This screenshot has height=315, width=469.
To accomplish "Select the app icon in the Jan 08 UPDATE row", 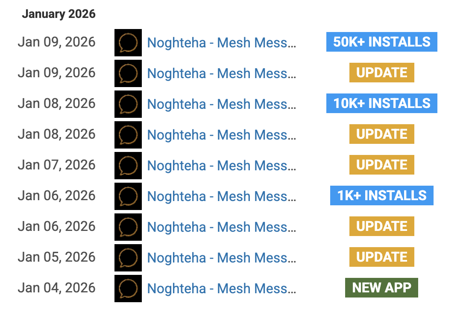I will point(128,134).
